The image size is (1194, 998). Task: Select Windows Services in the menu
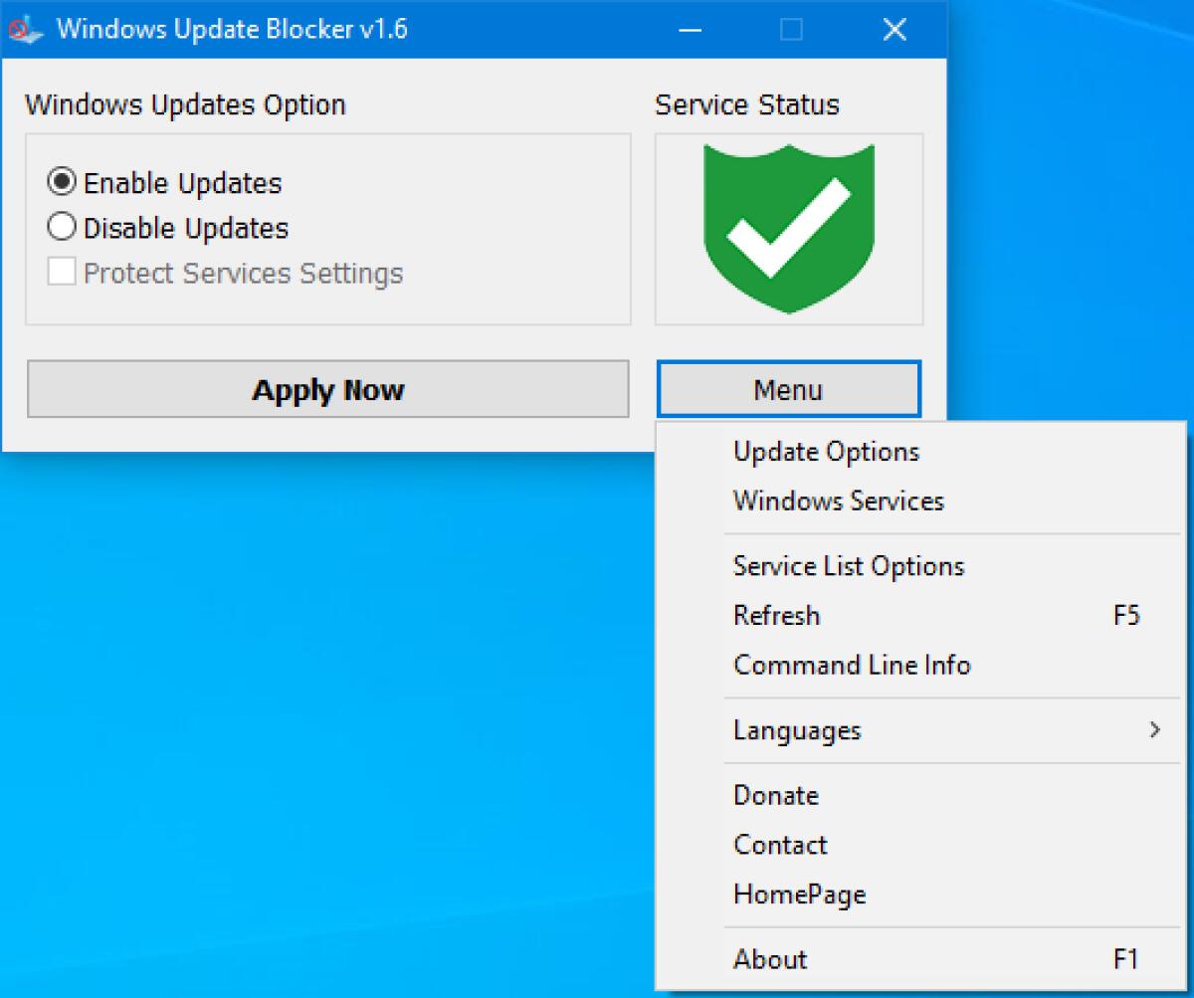click(x=839, y=501)
